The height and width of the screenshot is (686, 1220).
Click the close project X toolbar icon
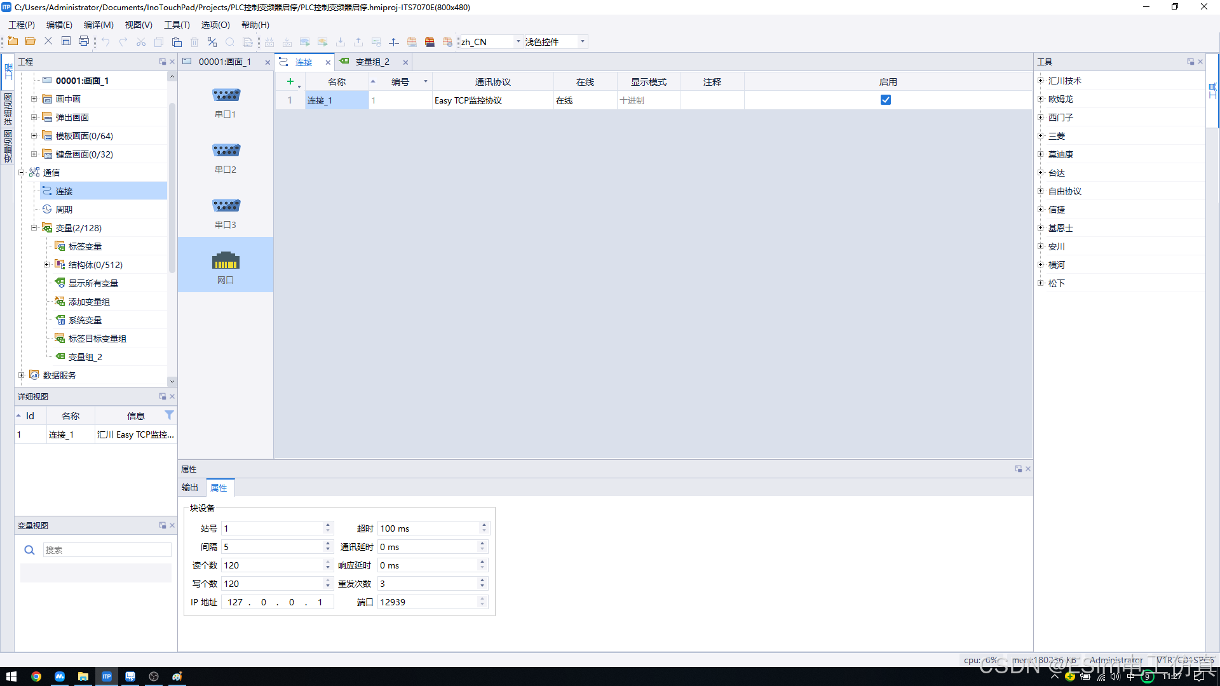(x=48, y=42)
